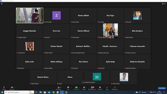Screen dimensions: 167x94
Task: Click the Zoom taskbar icon
Action: tap(62, 92)
